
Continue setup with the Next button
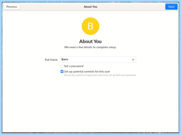coord(171,7)
